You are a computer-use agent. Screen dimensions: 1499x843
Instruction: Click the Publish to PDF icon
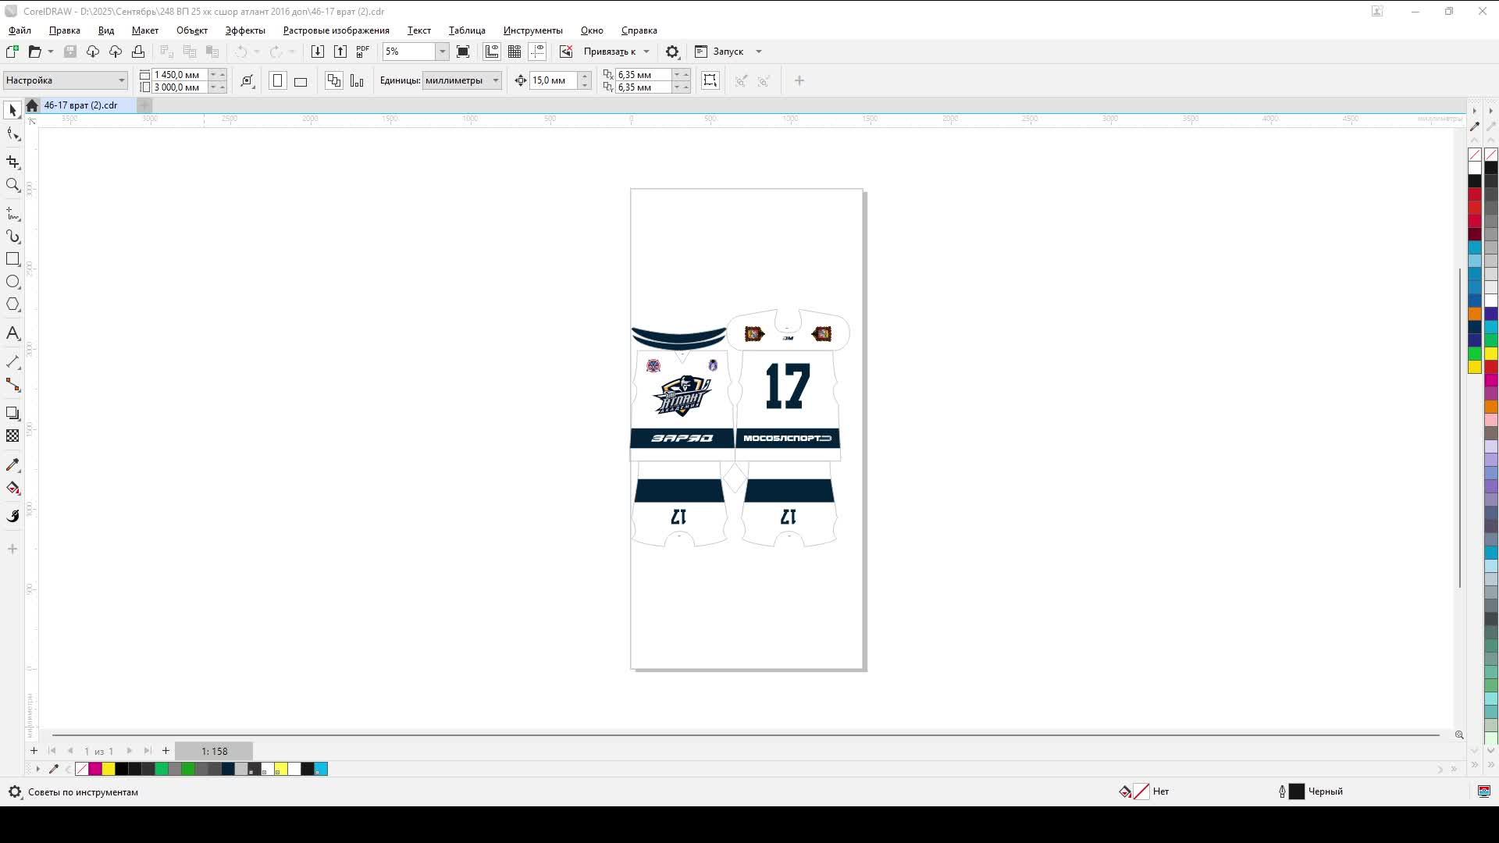pyautogui.click(x=362, y=52)
